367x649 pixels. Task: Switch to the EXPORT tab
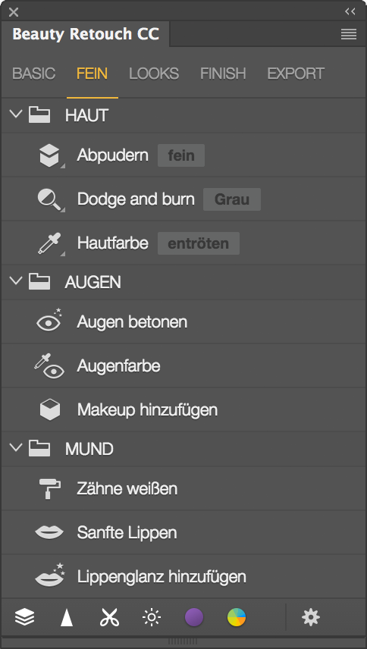point(296,74)
